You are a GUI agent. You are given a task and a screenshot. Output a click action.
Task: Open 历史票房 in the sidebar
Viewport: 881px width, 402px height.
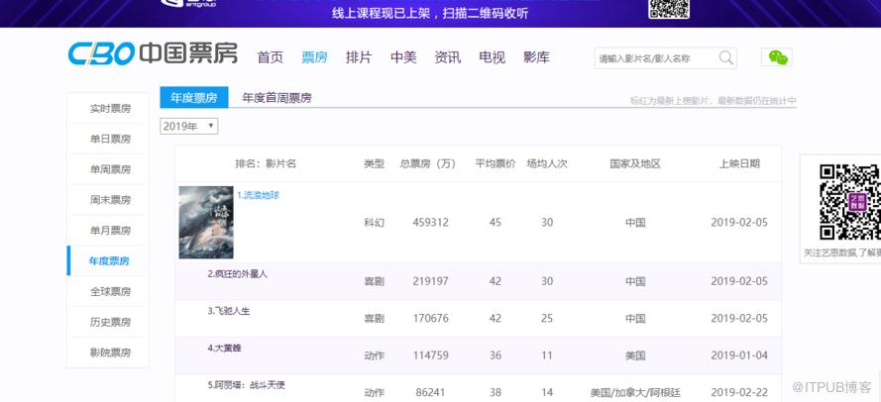click(110, 322)
